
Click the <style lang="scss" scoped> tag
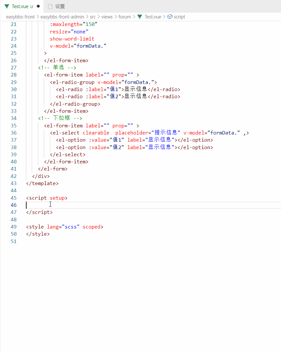[x=64, y=227]
